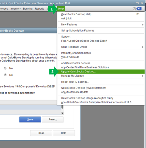The image size is (146, 148).
Task: Open QuickBooks Desktop Privacy Statement
Action: [x=101, y=88]
